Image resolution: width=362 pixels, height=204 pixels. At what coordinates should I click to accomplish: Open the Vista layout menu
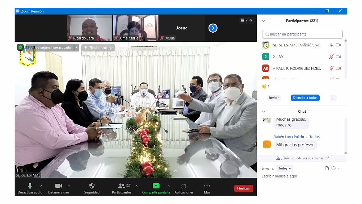coord(247,20)
